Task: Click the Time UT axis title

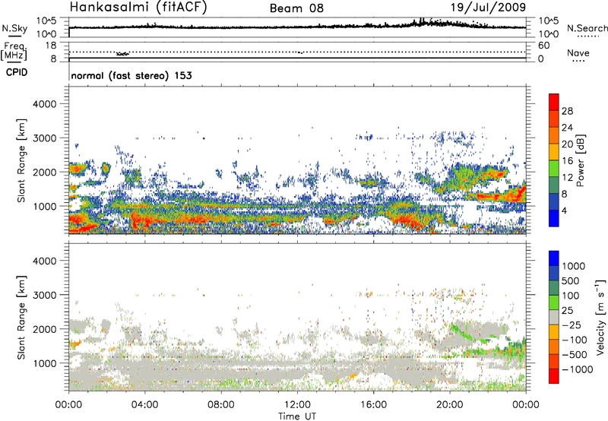Action: [297, 416]
